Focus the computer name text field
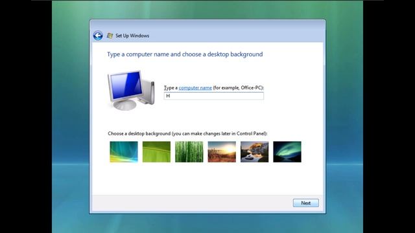The width and height of the screenshot is (415, 233). click(214, 96)
